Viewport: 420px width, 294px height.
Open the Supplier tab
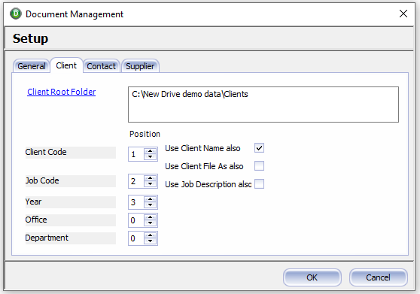pyautogui.click(x=140, y=66)
